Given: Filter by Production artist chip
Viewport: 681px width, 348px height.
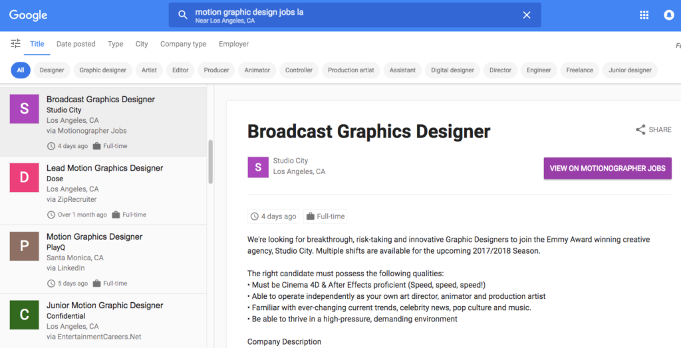Looking at the screenshot, I should click(x=351, y=70).
